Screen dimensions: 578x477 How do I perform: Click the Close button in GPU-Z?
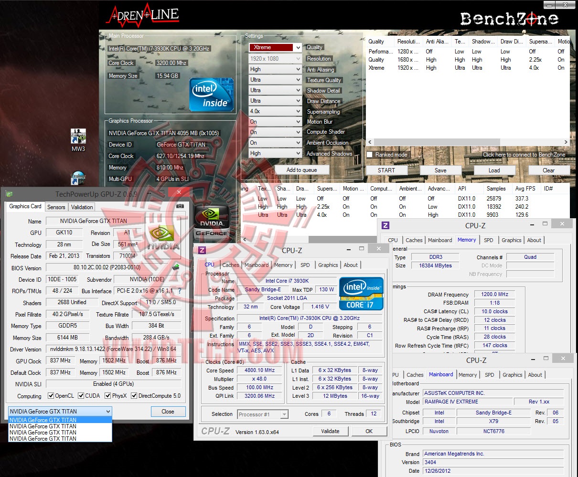pos(168,411)
